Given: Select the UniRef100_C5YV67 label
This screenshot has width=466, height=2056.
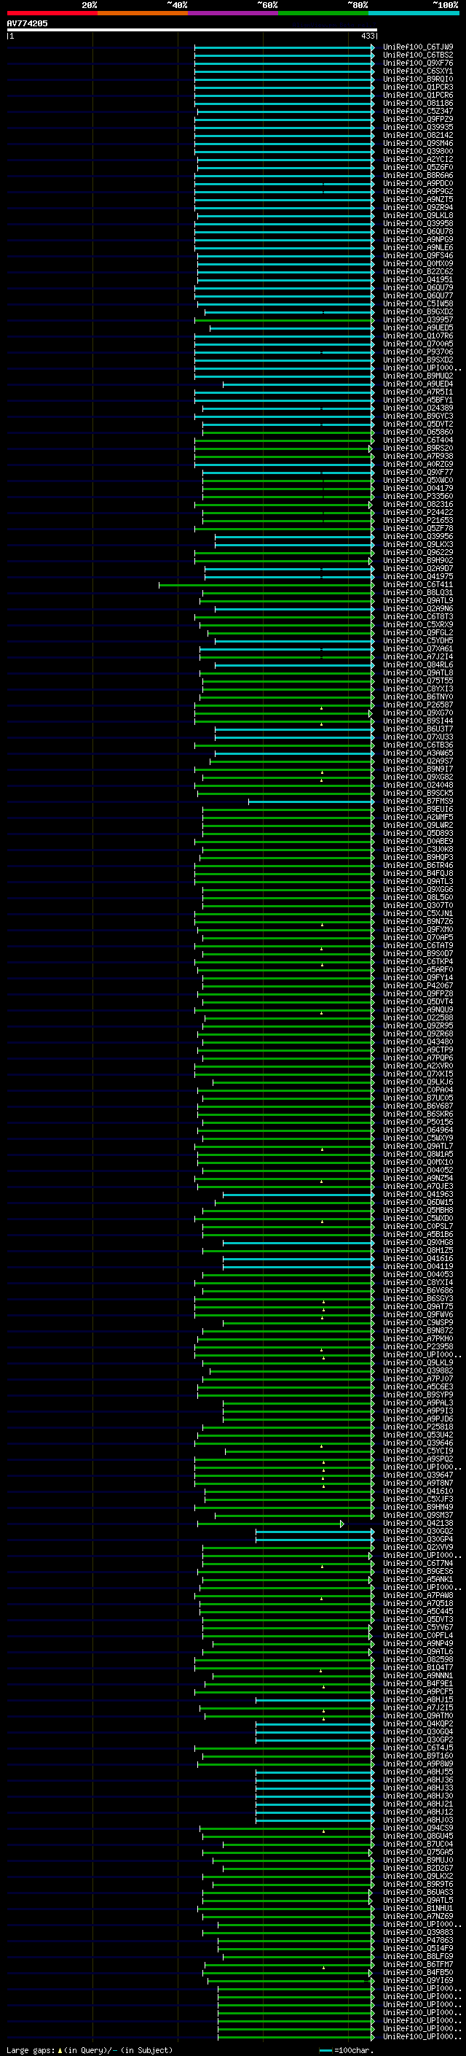Looking at the screenshot, I should click(x=418, y=1626).
